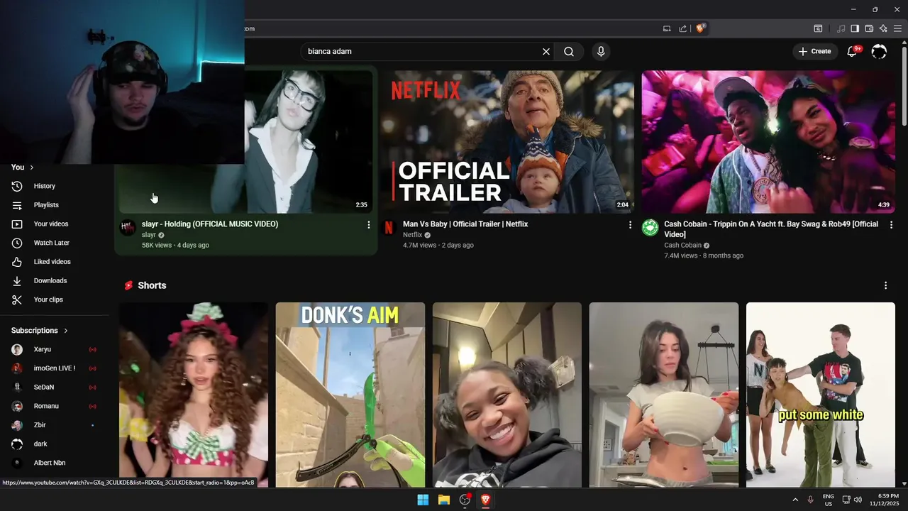The image size is (908, 511).
Task: Open options menu for slayr Holding video
Action: pyautogui.click(x=368, y=224)
